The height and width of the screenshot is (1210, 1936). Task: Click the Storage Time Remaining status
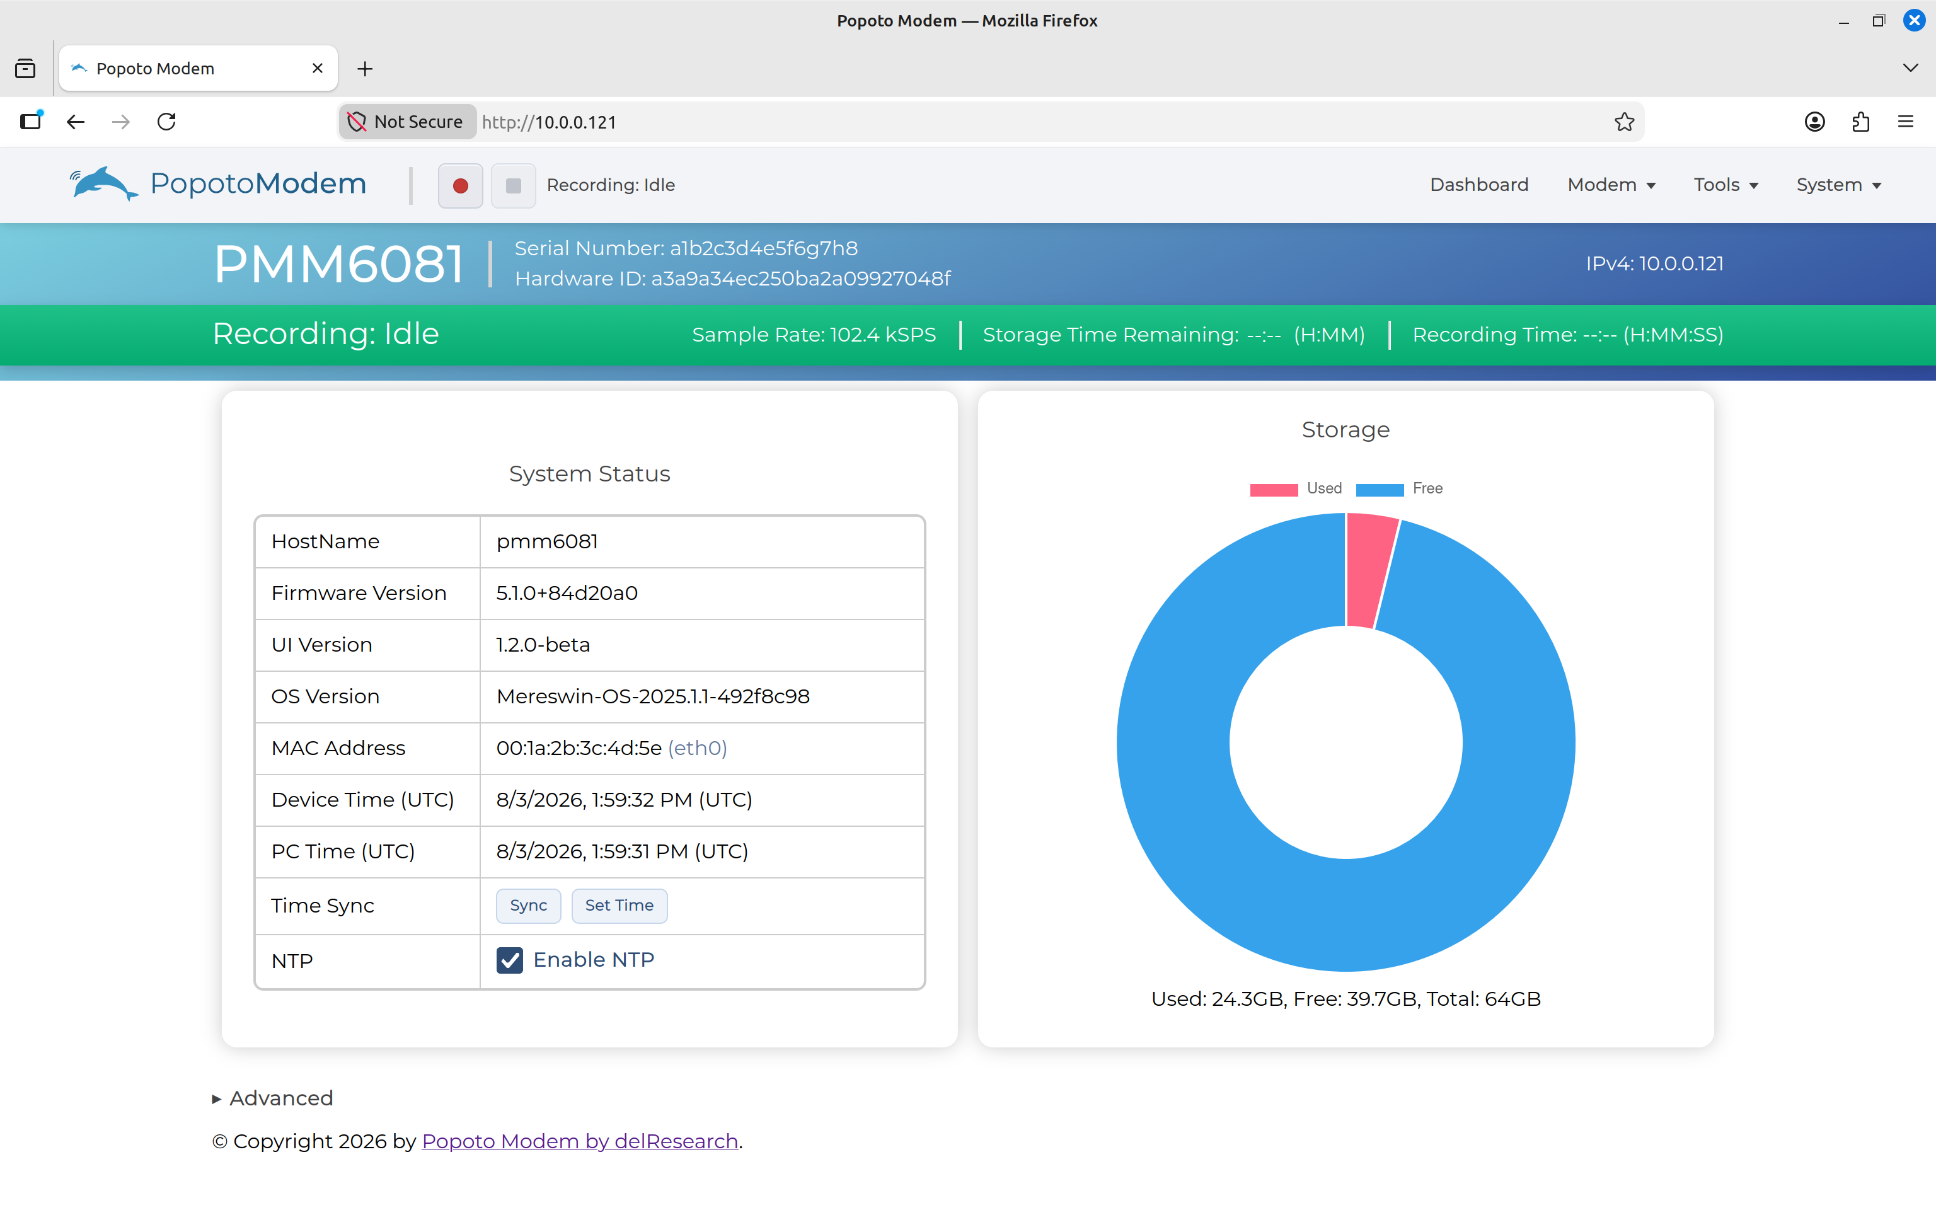1173,335
